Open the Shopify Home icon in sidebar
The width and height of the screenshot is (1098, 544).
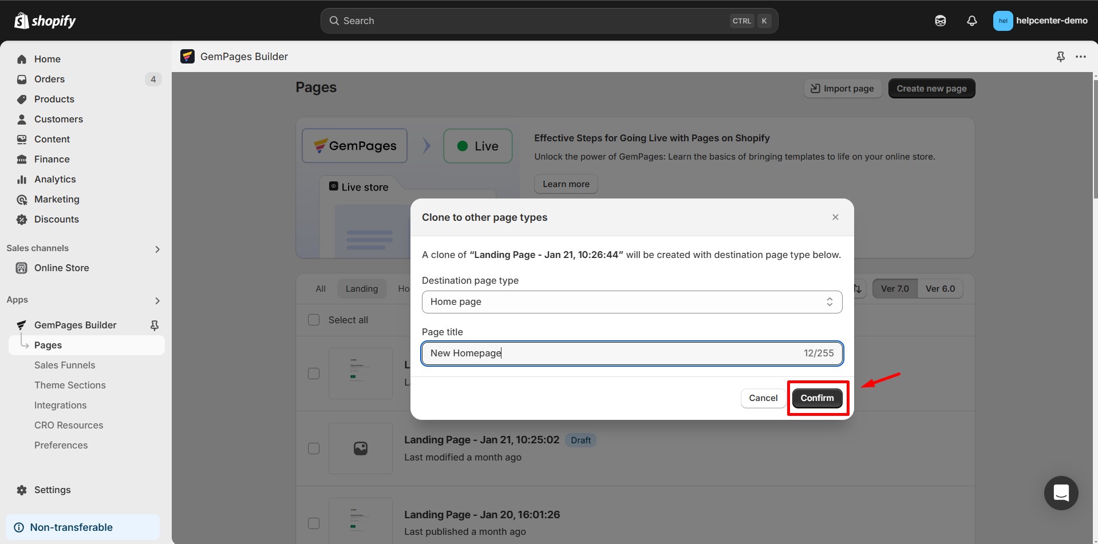pyautogui.click(x=21, y=59)
